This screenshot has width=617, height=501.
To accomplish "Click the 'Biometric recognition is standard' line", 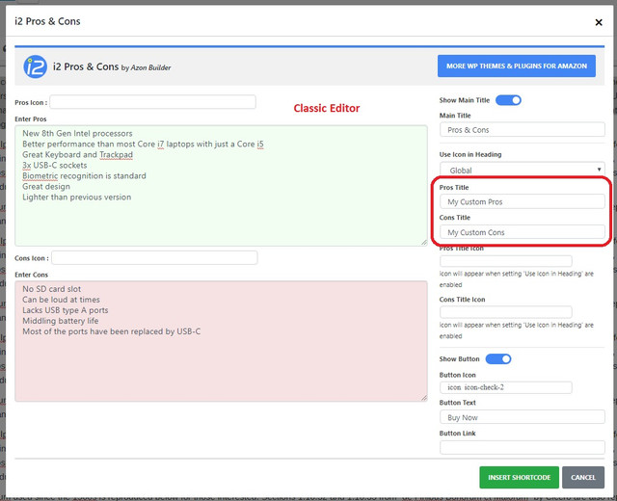I will click(84, 175).
